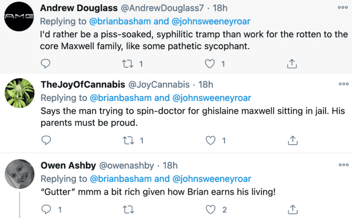The width and height of the screenshot is (352, 218).
Task: Like TheJoyOfCannabis tweet
Action: (x=210, y=140)
